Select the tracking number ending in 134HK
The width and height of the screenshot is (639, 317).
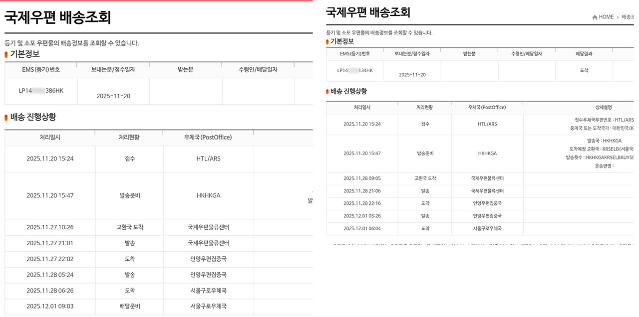coord(355,70)
